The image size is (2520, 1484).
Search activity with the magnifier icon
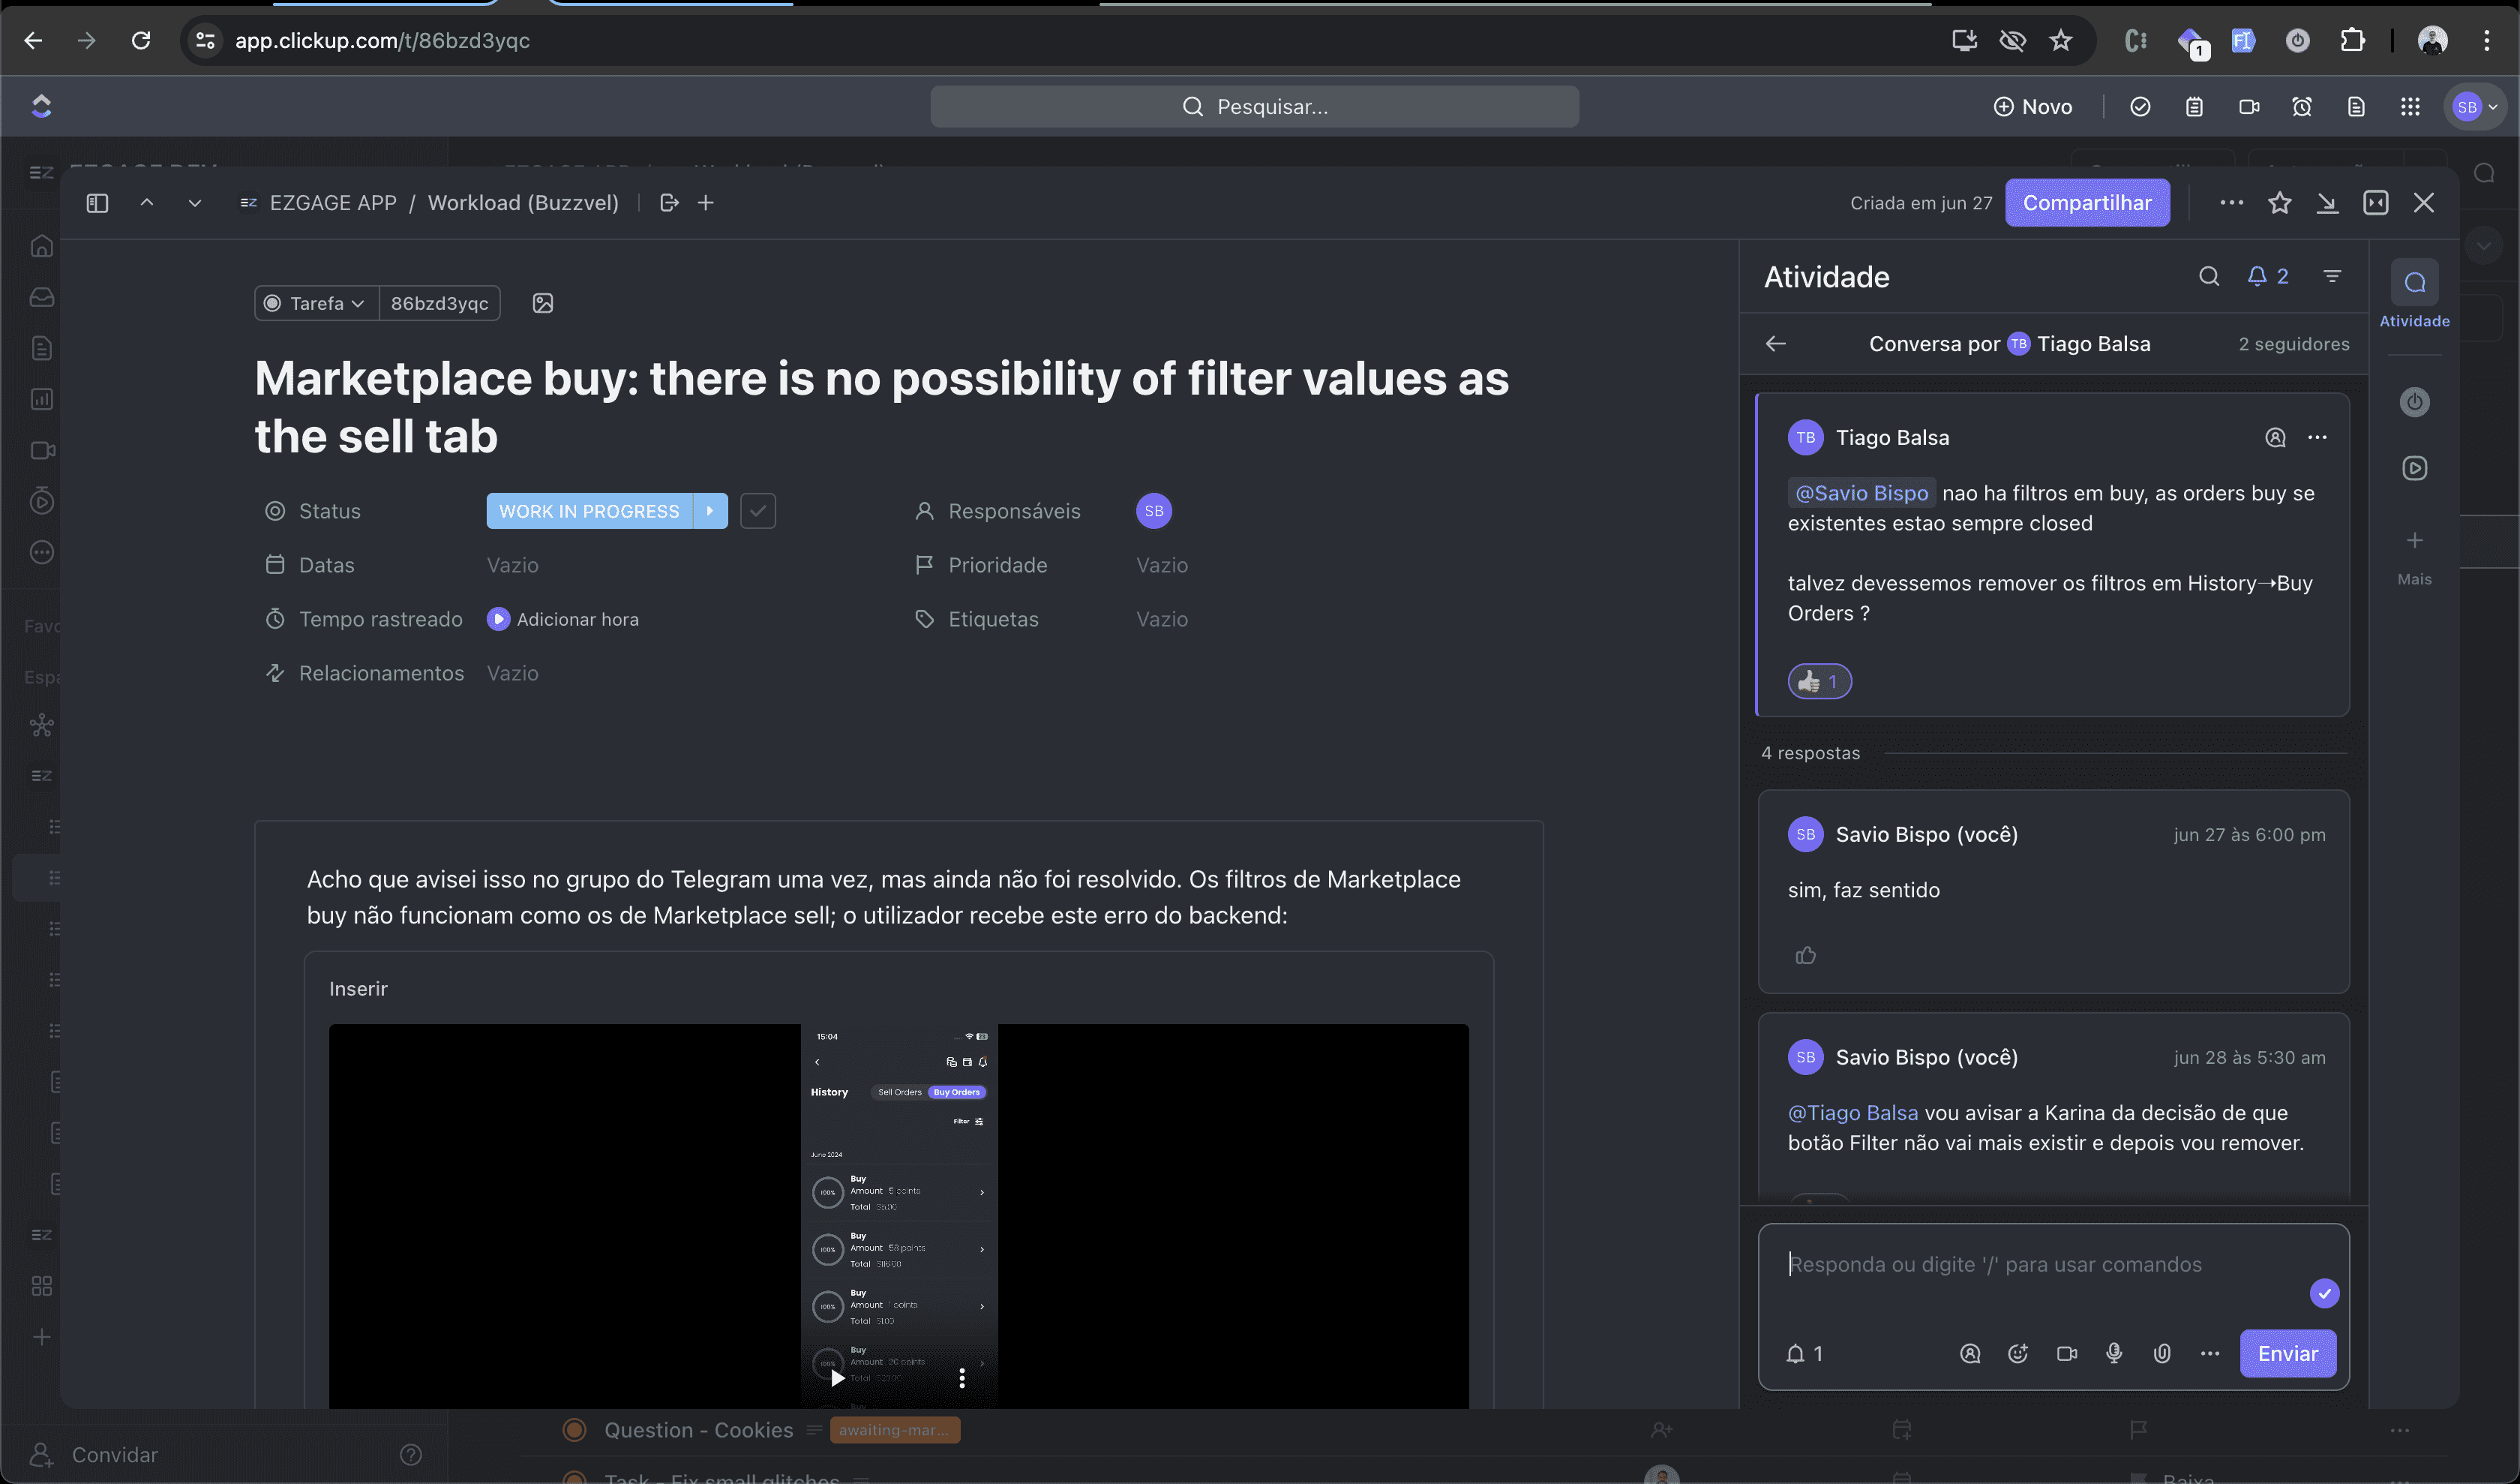[x=2209, y=276]
